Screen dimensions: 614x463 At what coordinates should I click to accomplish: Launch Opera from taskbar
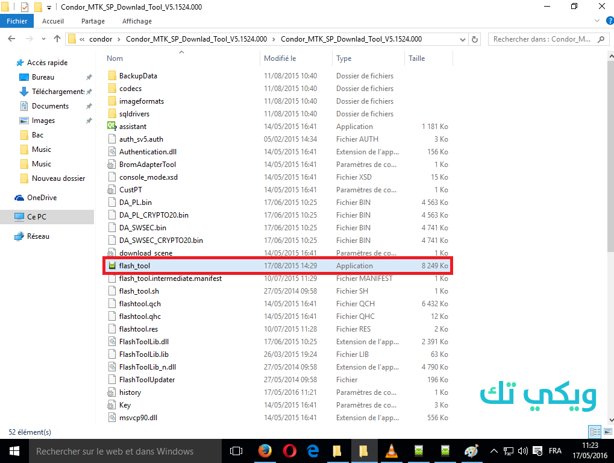[x=289, y=452]
